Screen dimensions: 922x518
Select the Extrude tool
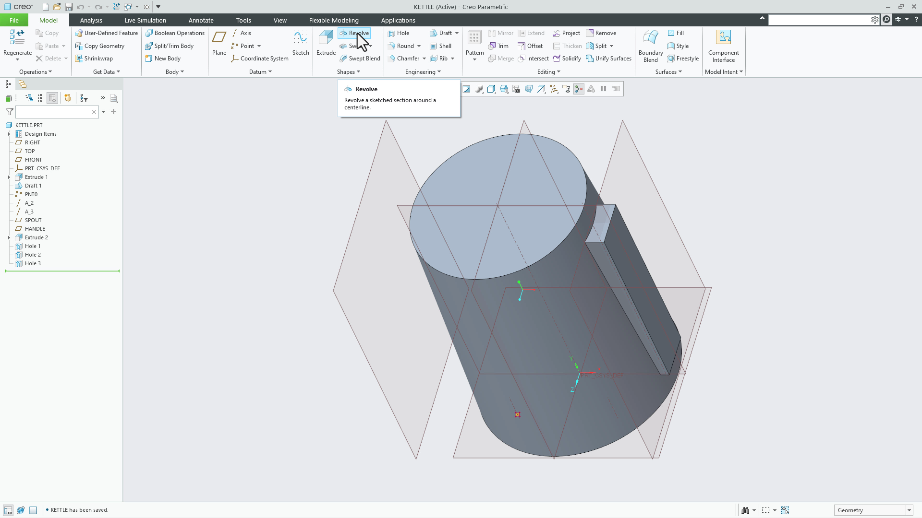tap(326, 42)
